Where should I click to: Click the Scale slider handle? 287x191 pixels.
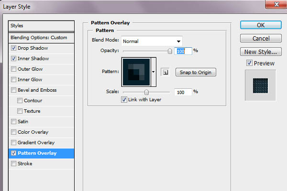(x=146, y=92)
